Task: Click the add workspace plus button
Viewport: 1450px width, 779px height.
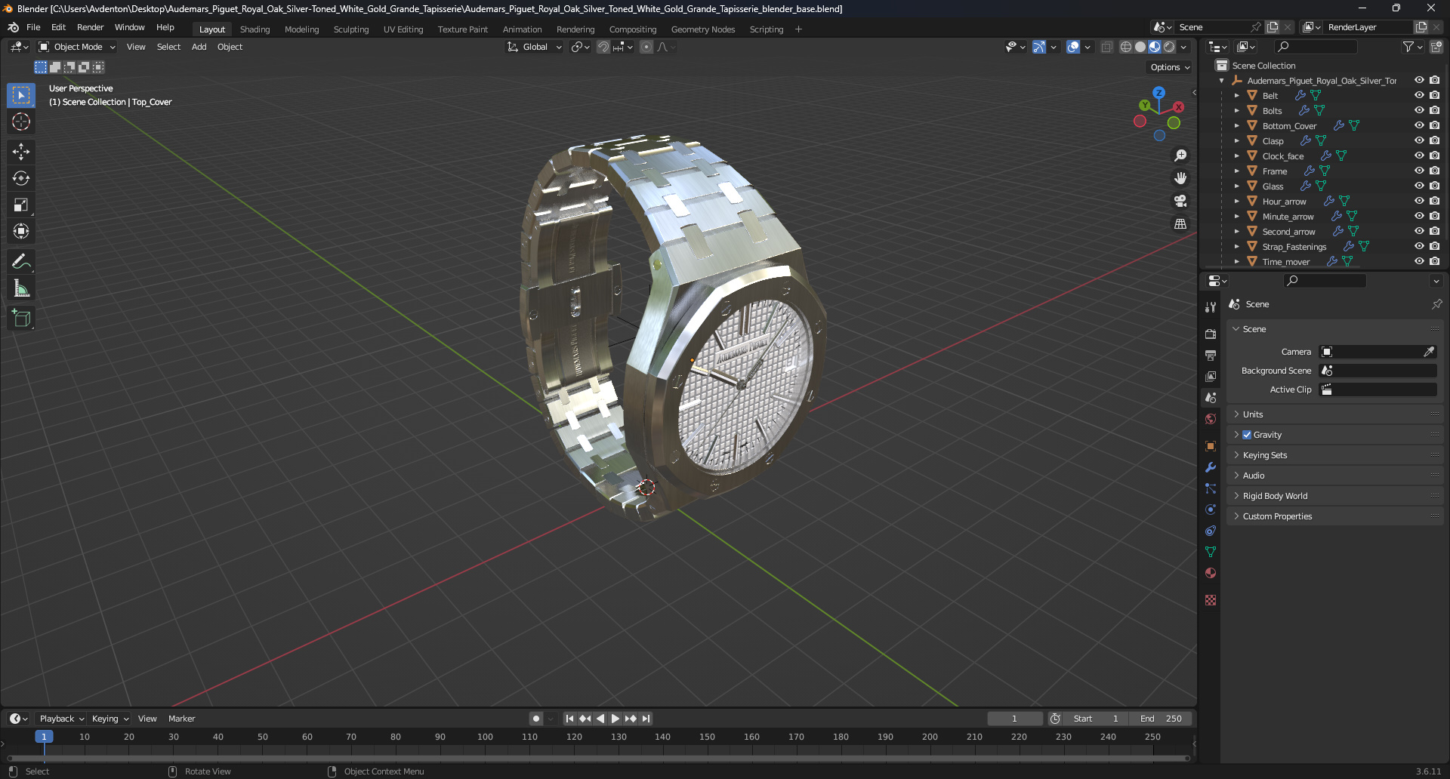Action: coord(798,29)
